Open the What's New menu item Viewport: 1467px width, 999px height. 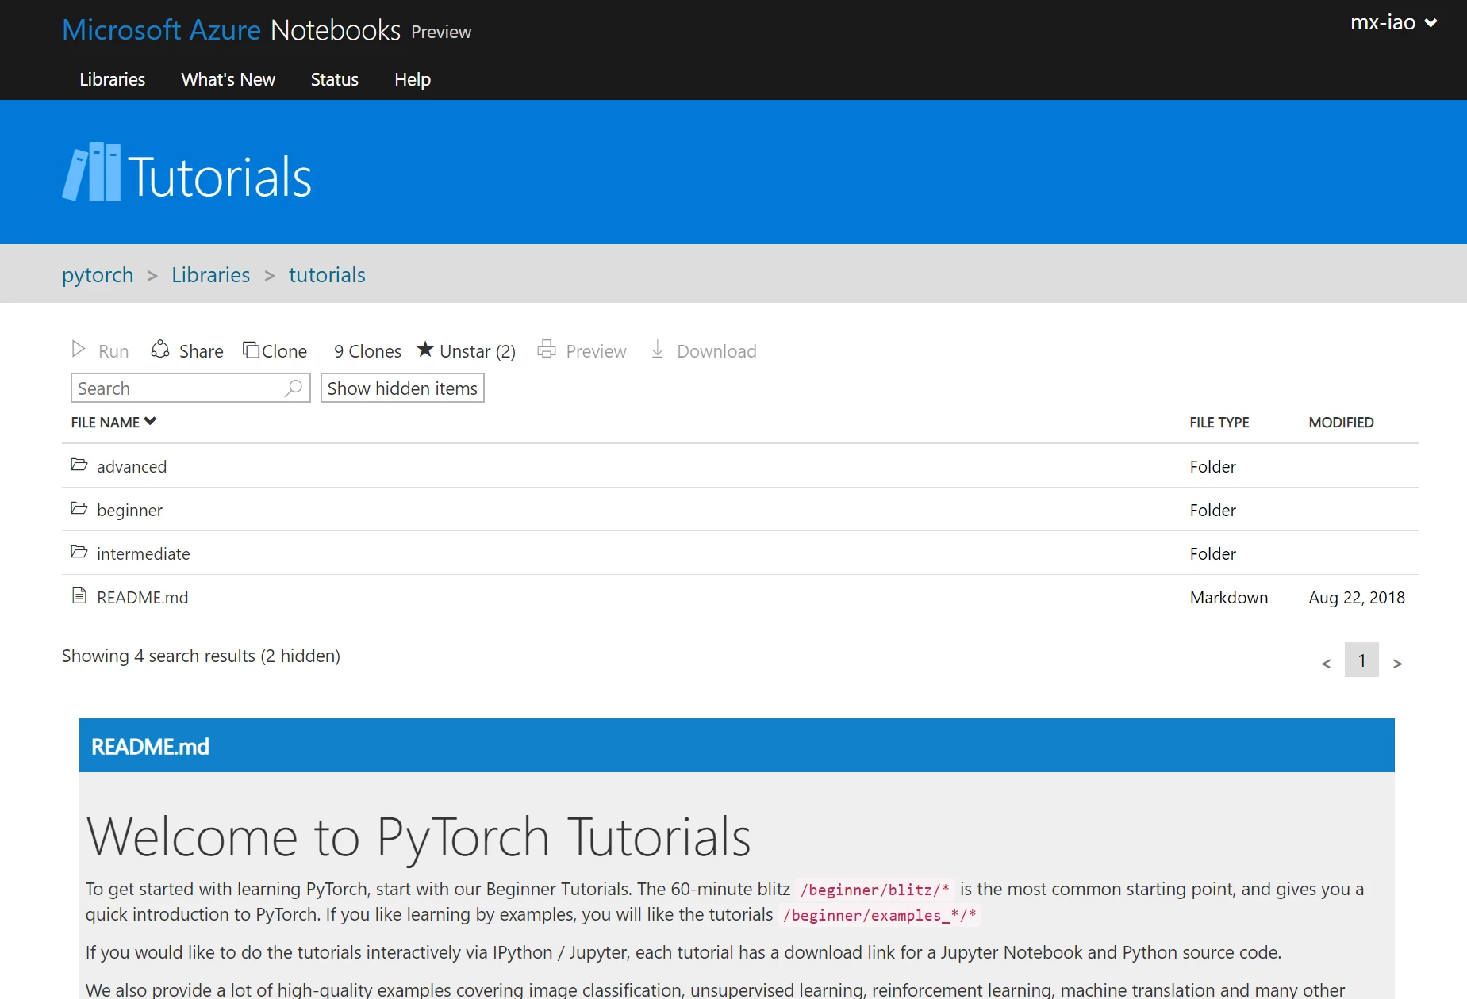tap(228, 79)
